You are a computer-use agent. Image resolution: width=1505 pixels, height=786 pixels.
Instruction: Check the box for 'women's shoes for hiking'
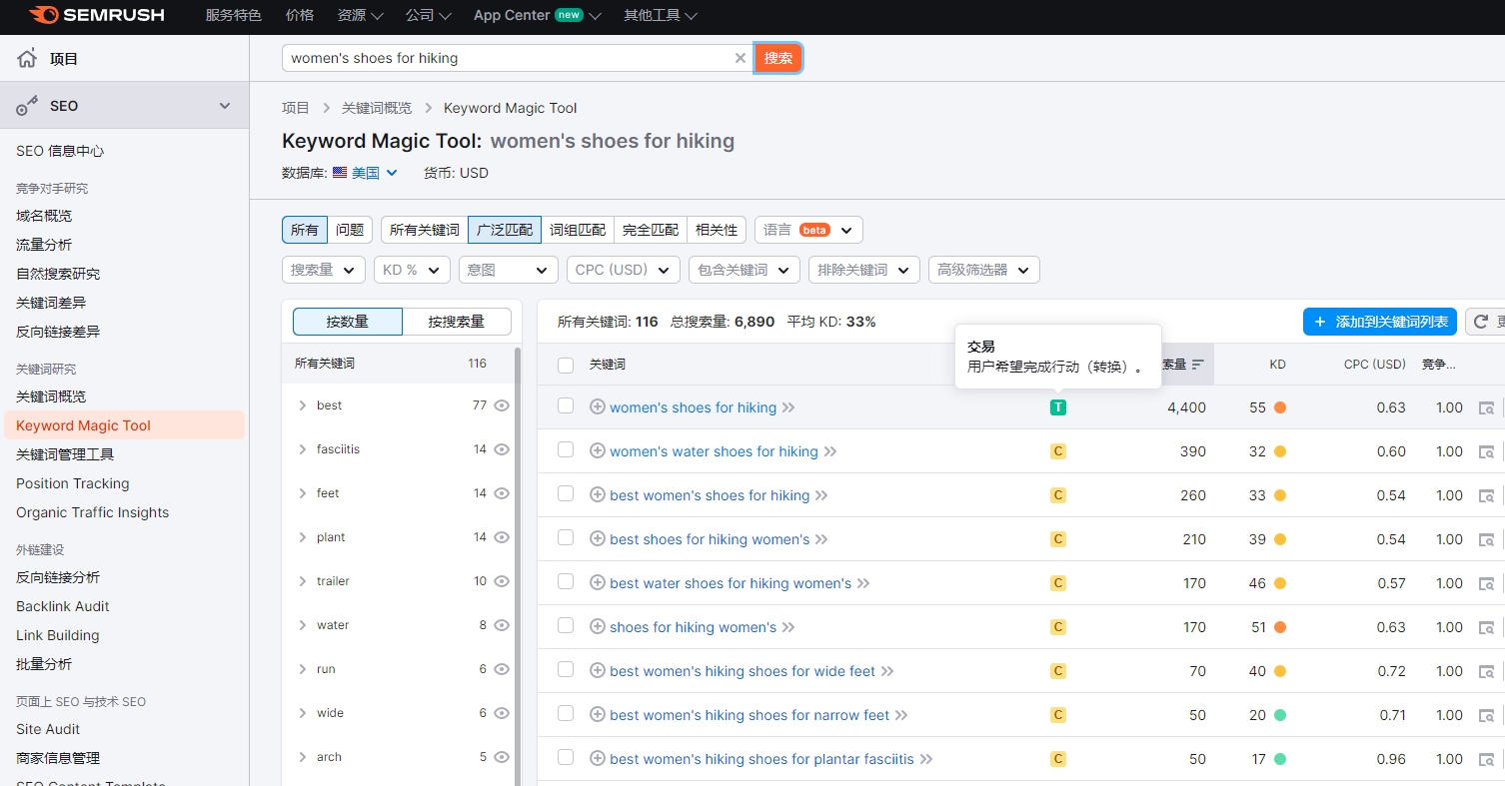566,405
